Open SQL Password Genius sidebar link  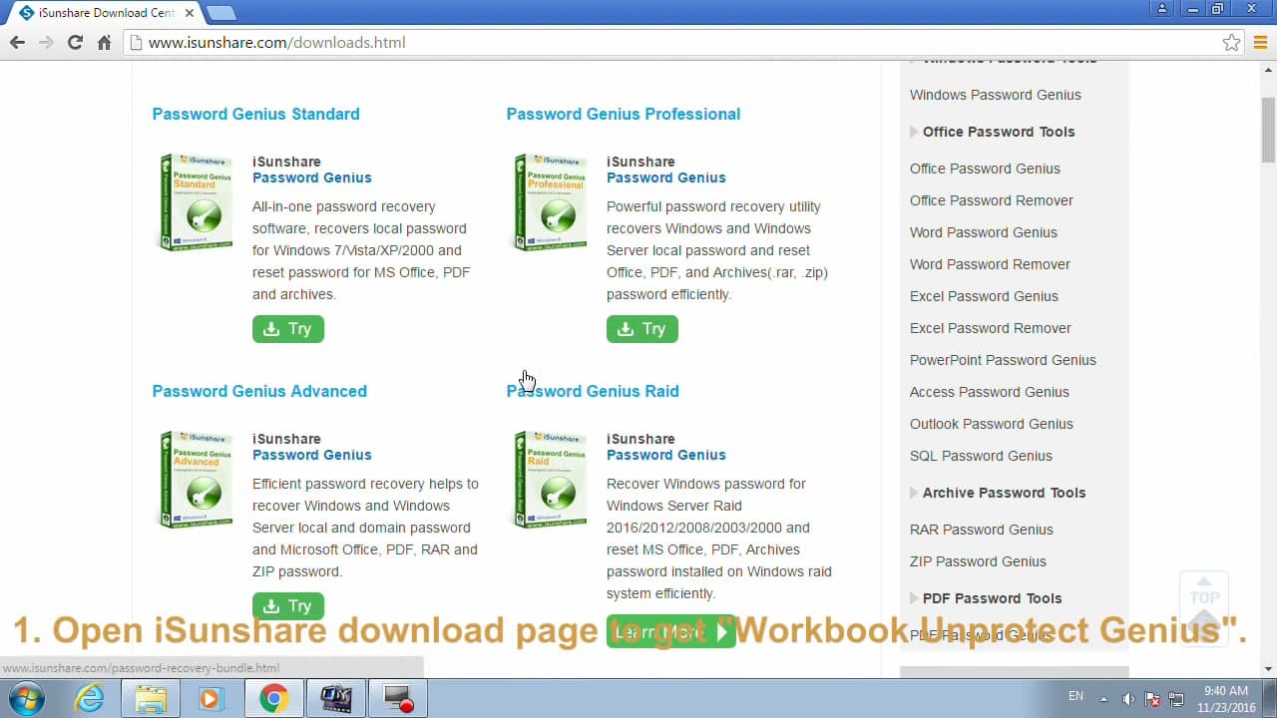pyautogui.click(x=981, y=456)
